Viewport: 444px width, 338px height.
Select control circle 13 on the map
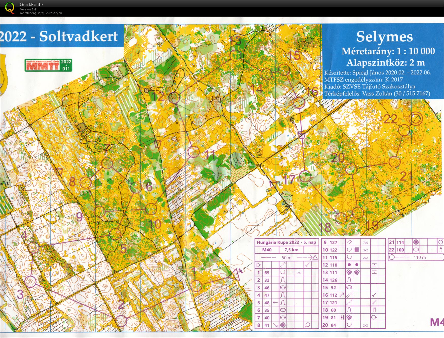235,55
